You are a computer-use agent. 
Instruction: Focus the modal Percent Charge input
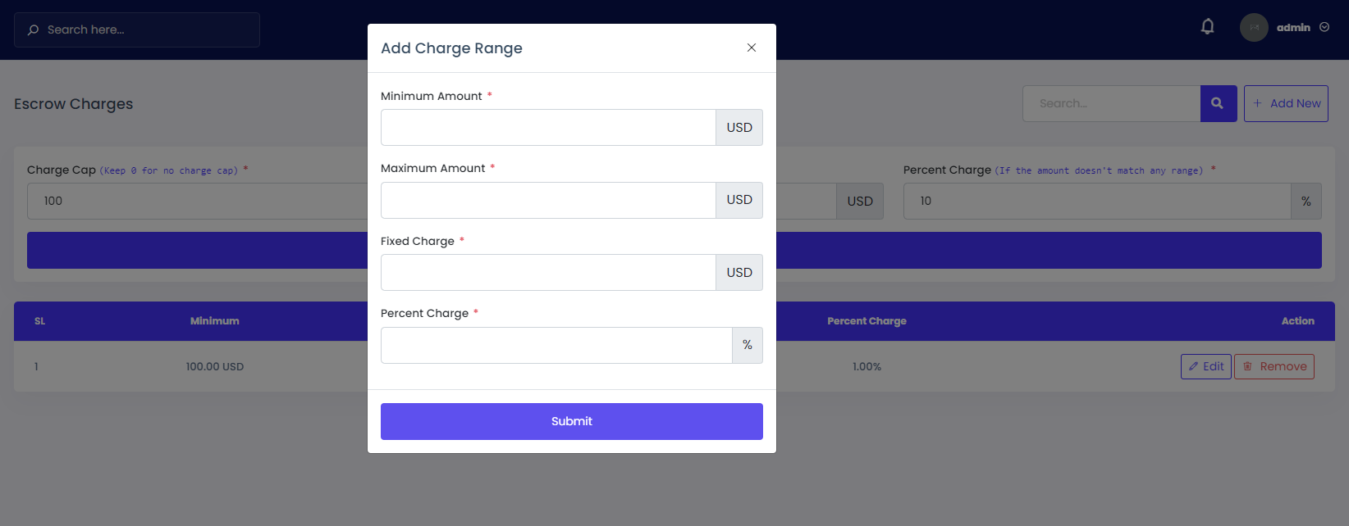(556, 345)
